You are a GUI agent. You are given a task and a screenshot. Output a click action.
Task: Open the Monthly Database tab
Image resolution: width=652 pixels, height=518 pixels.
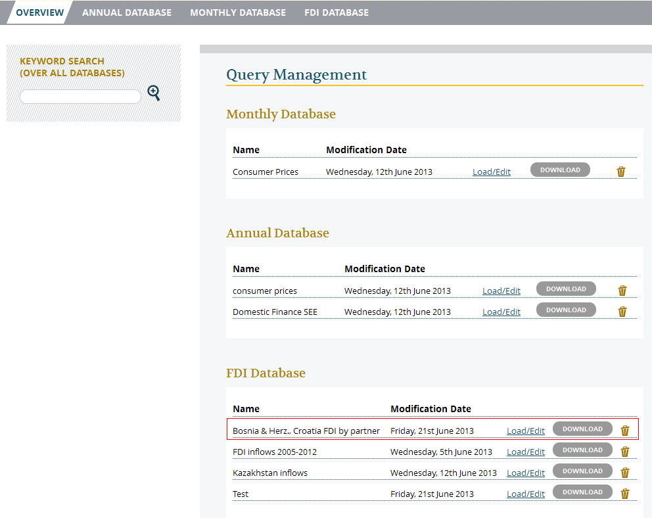pos(238,12)
